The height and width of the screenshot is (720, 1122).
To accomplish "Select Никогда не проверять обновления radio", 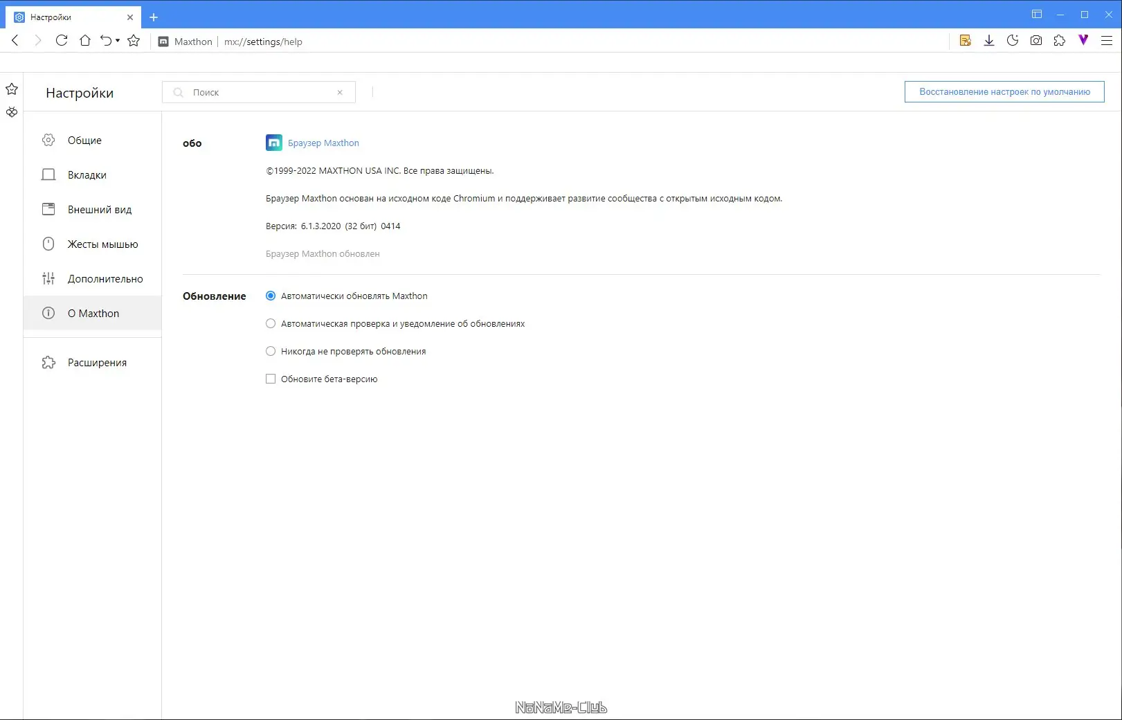I will click(271, 351).
